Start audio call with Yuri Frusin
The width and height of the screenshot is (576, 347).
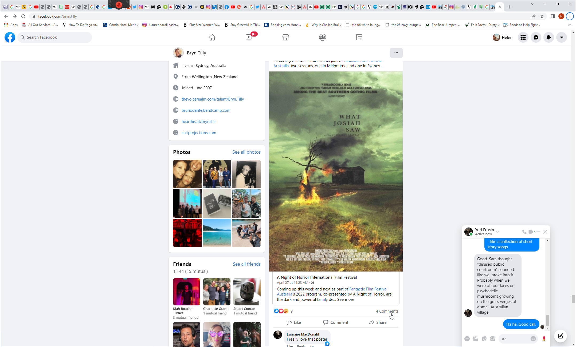coord(524,232)
